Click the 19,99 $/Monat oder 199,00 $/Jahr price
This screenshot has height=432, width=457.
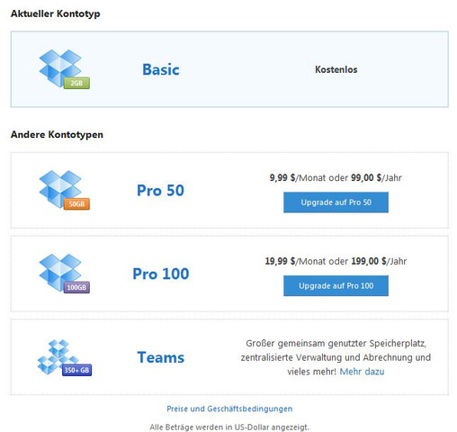click(x=336, y=261)
